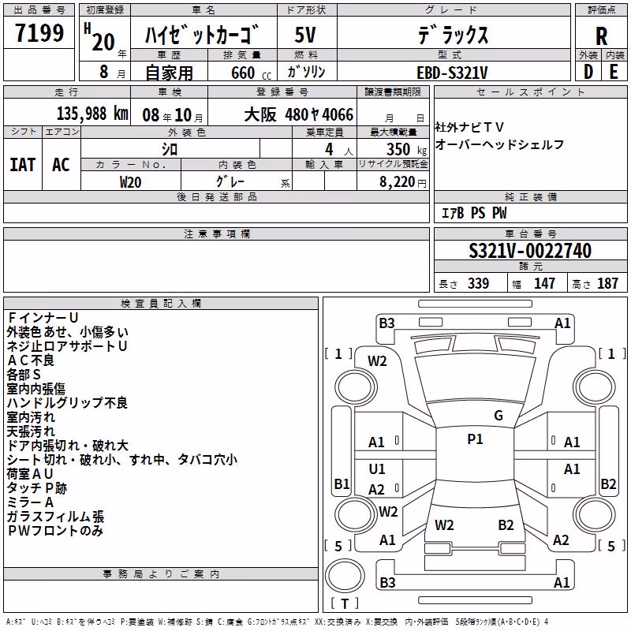Select the shift type IAT

tap(22, 165)
